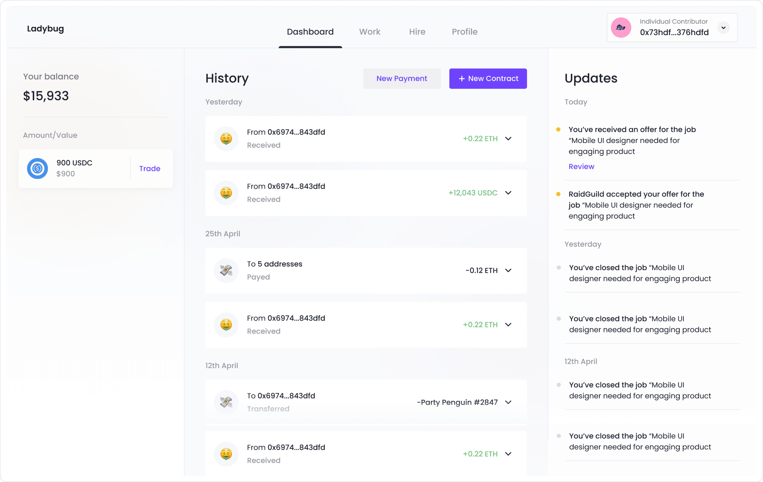The image size is (763, 482).
Task: Click the New Payment button
Action: [402, 79]
